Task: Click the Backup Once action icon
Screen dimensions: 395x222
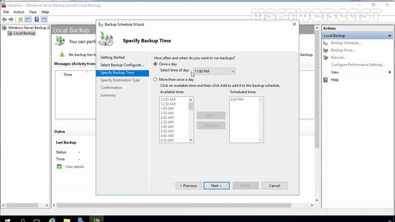Action: 326,50
